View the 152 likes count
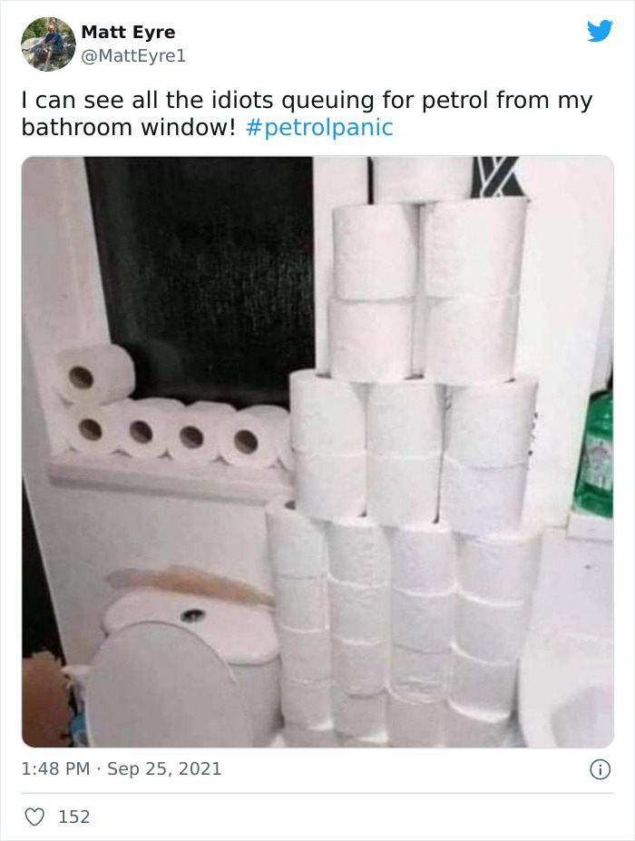This screenshot has width=635, height=841. [x=74, y=817]
